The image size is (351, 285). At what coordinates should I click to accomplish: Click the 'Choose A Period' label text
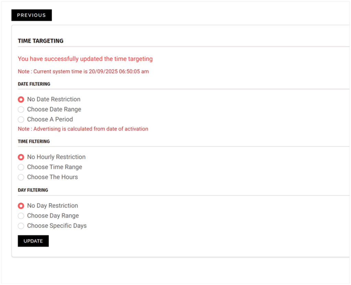tap(50, 120)
